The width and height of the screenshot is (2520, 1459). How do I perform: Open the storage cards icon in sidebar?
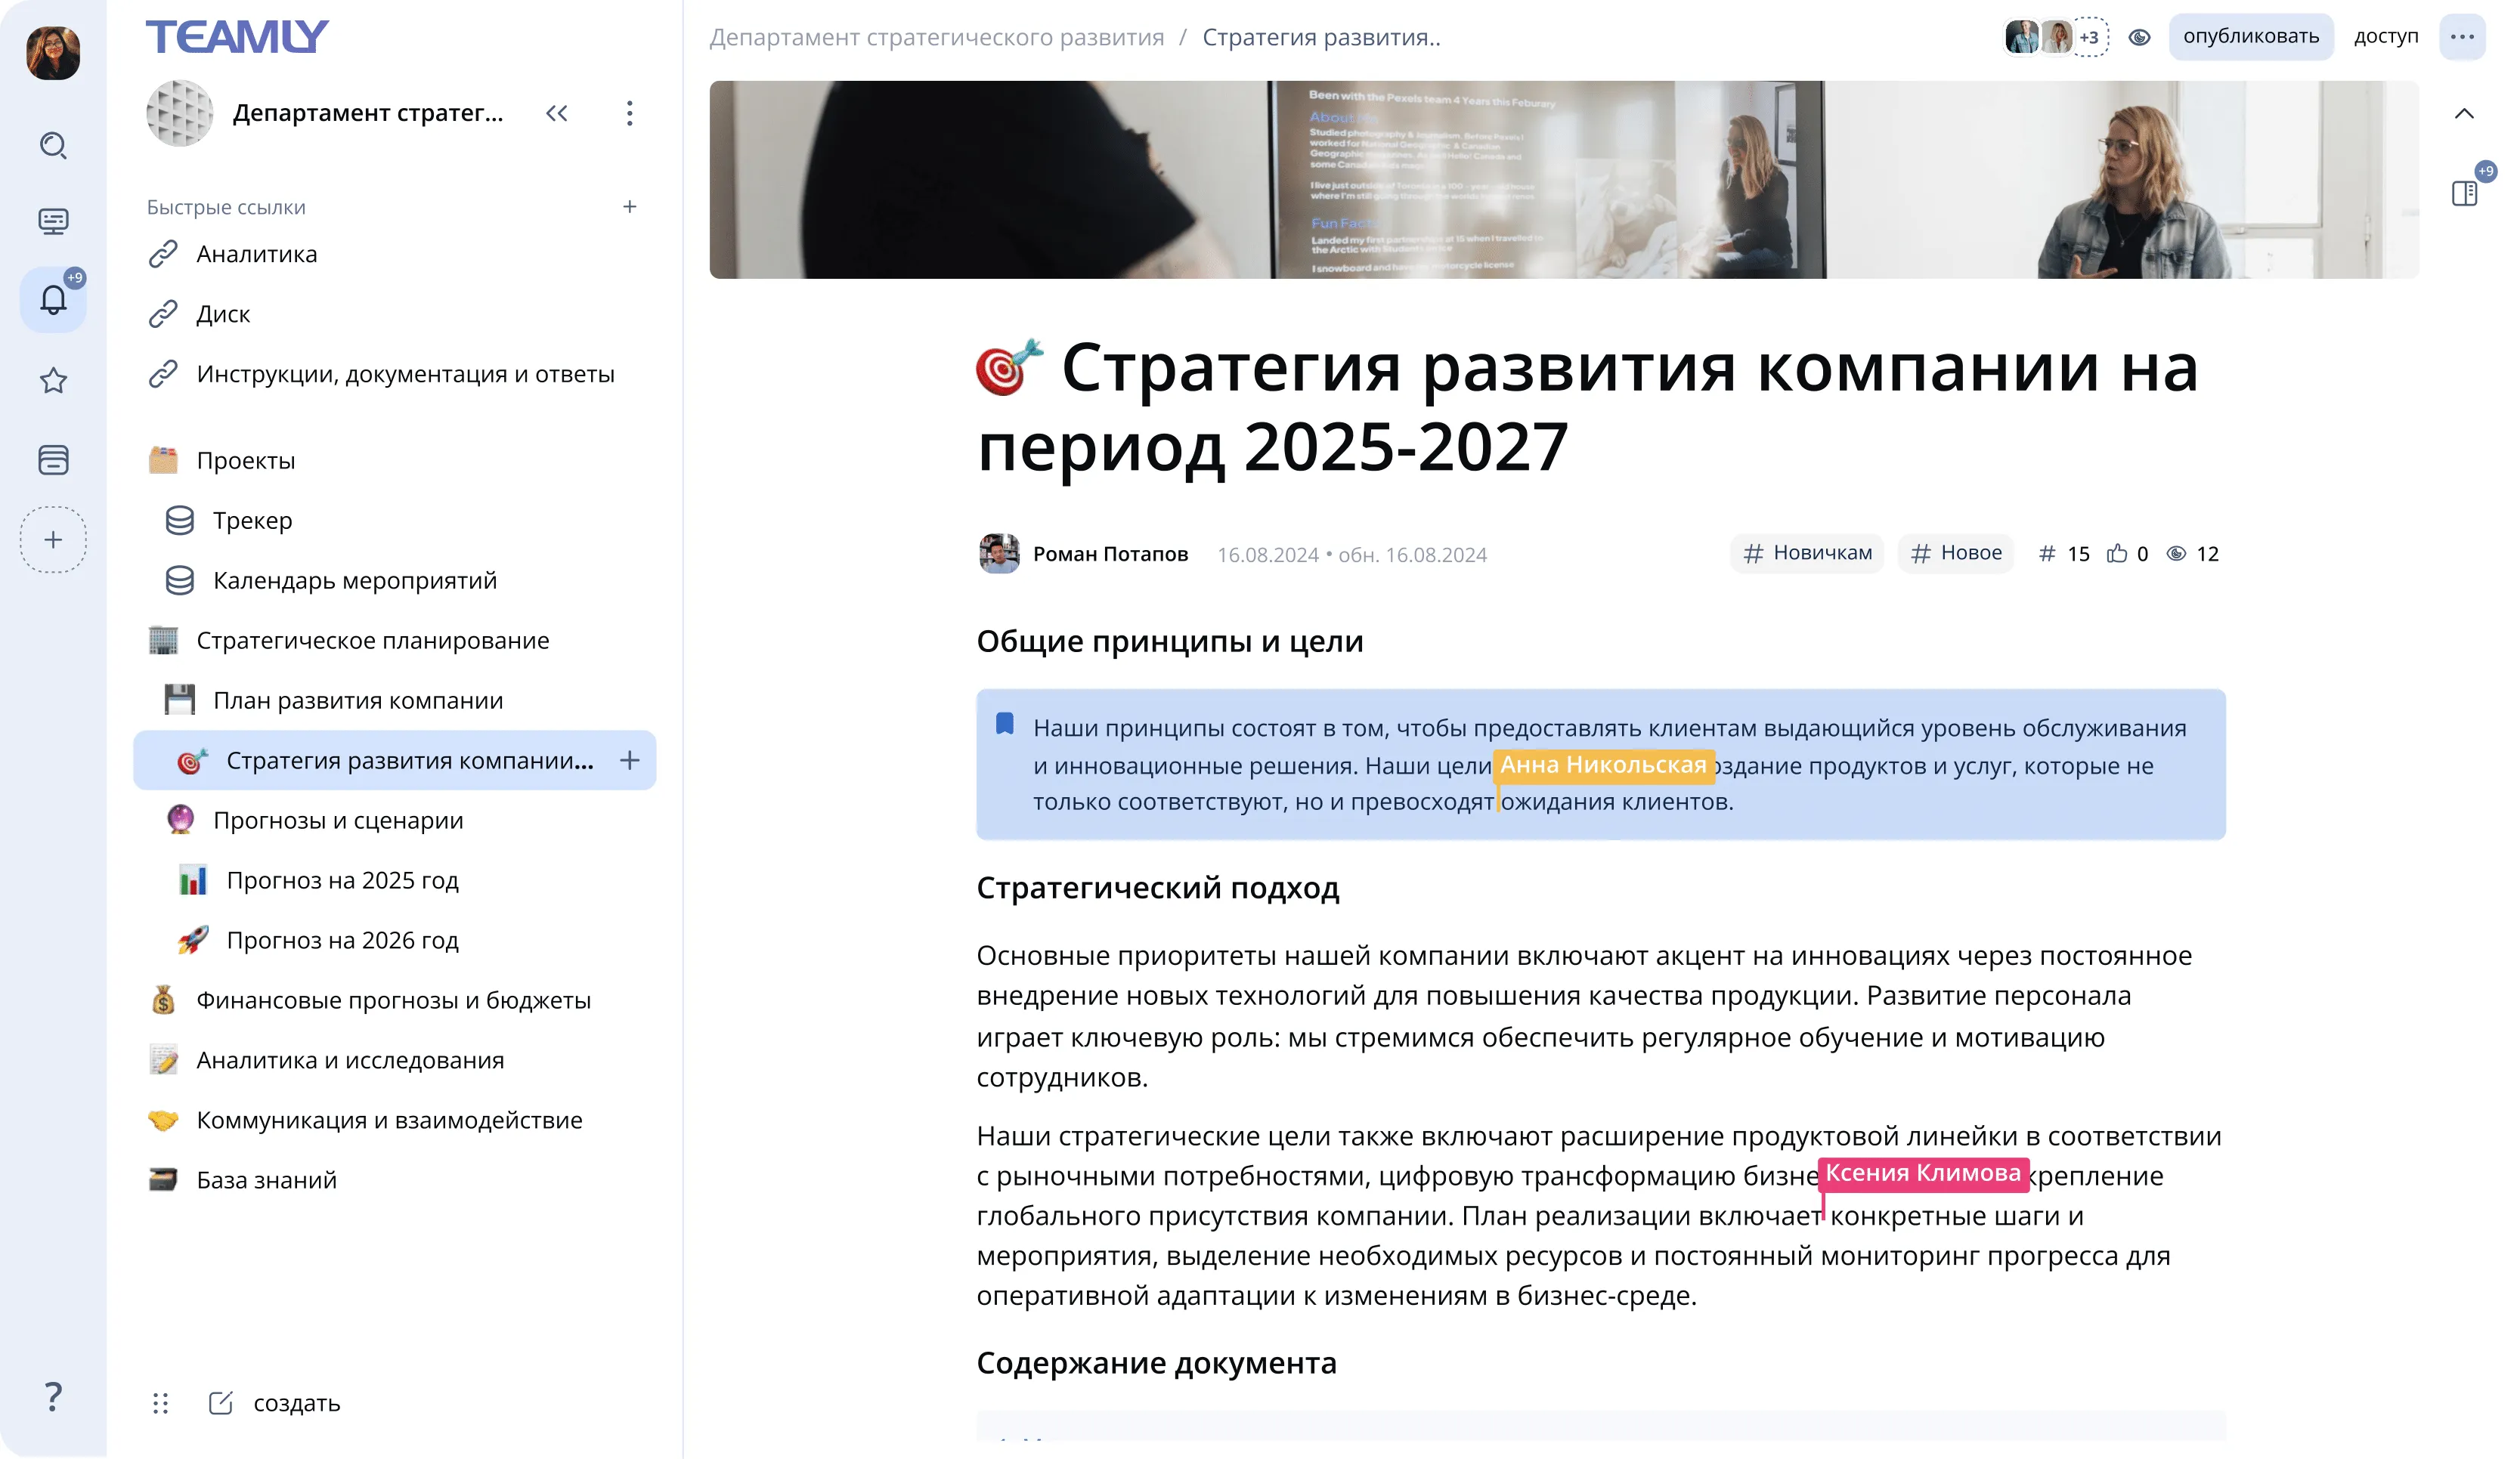point(53,459)
